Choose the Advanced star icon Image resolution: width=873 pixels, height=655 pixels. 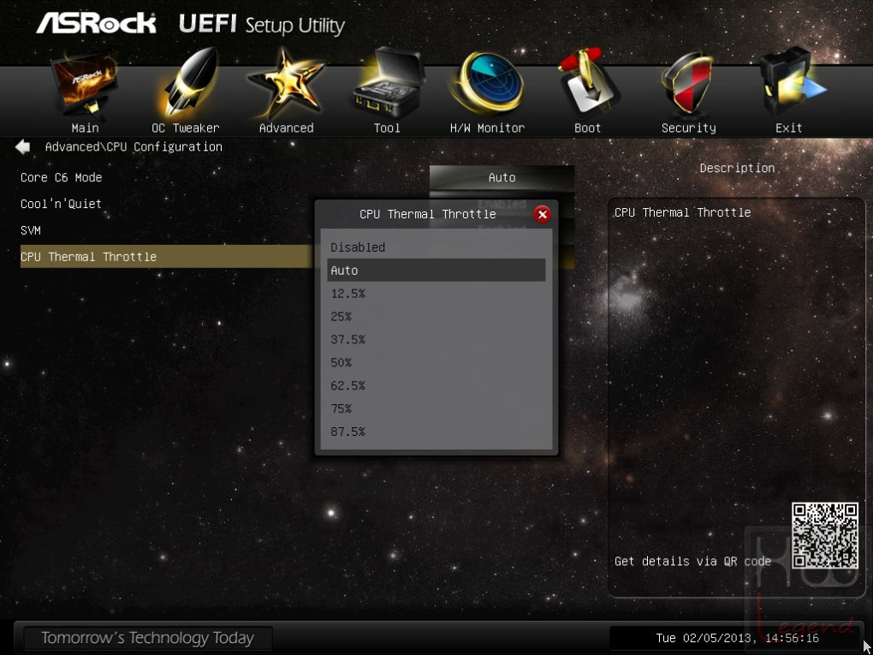285,82
